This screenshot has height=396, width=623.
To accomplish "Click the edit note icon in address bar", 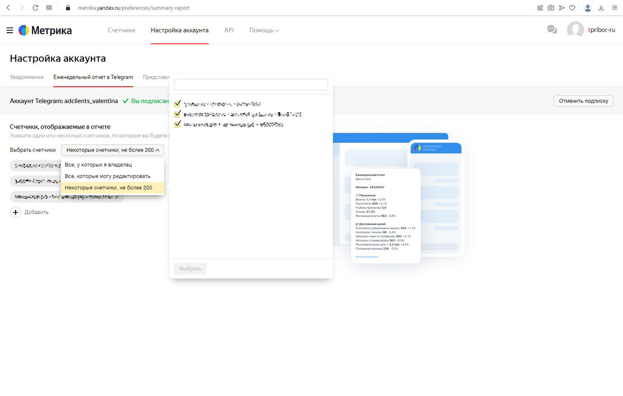I will click(540, 8).
